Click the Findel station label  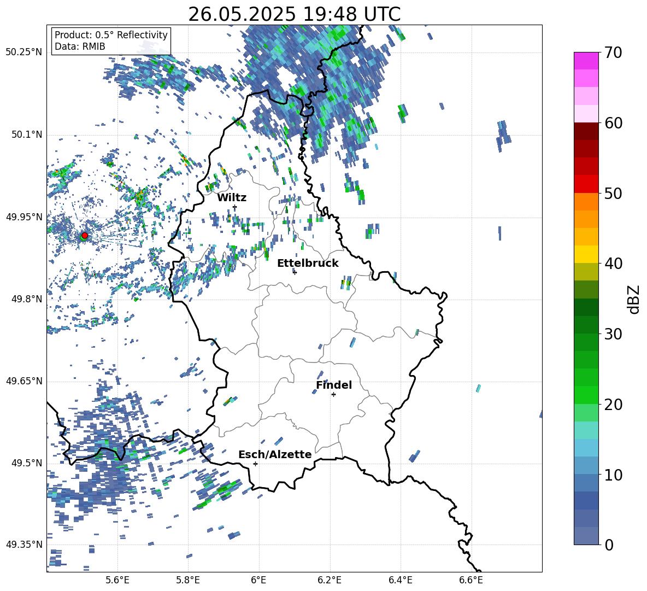tap(334, 385)
